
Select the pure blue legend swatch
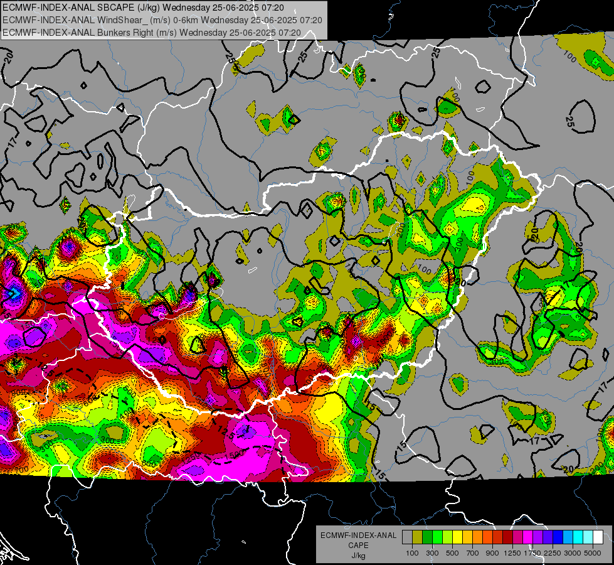pyautogui.click(x=558, y=537)
